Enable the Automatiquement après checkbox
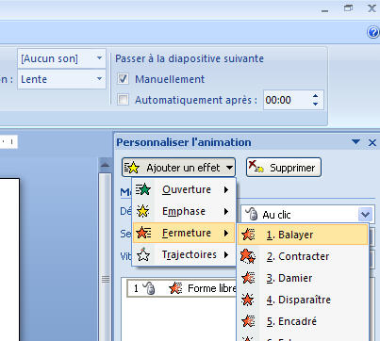The height and width of the screenshot is (341, 380). (x=123, y=100)
